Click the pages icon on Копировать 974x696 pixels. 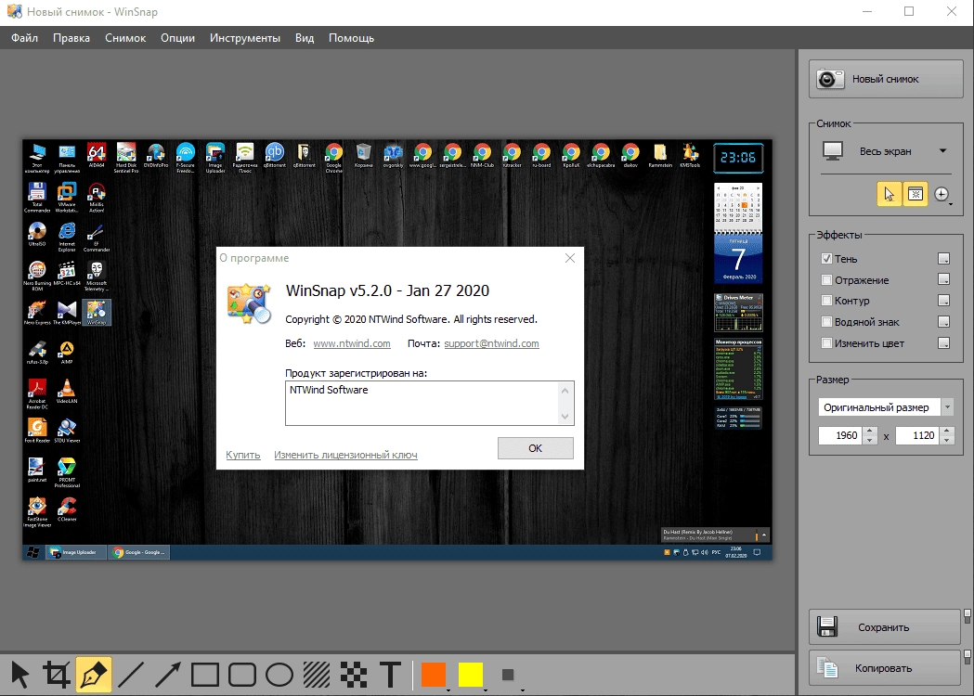pos(827,668)
